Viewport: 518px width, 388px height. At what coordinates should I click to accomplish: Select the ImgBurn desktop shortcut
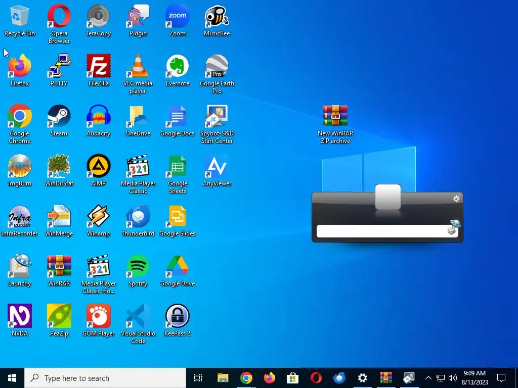[x=20, y=171]
